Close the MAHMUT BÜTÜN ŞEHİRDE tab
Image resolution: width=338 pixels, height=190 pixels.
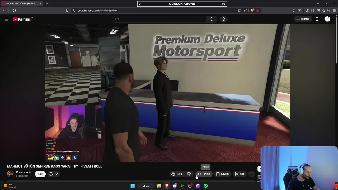point(40,3)
